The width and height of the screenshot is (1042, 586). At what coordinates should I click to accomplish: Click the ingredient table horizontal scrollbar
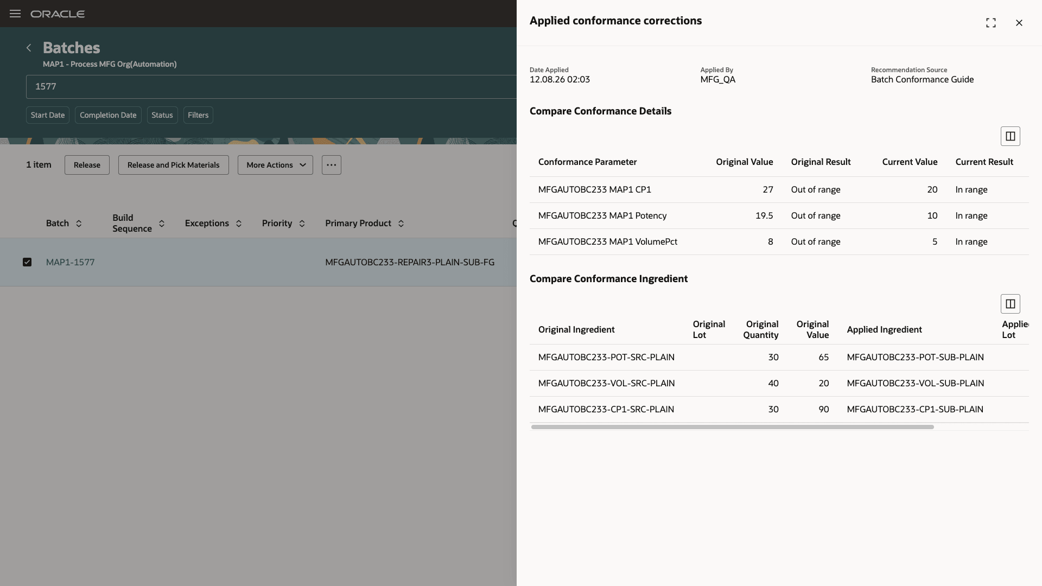coord(733,427)
